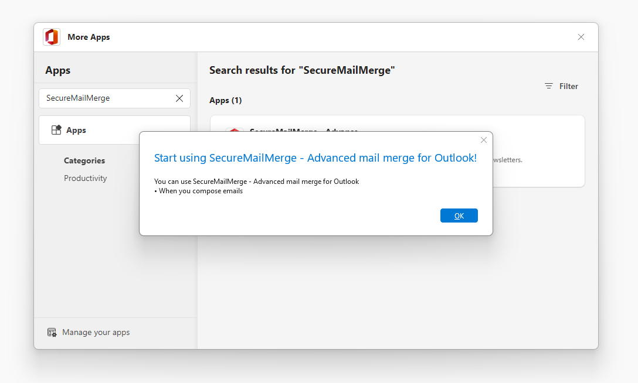The width and height of the screenshot is (638, 383).
Task: Click the Manage your apps icon
Action: (51, 332)
